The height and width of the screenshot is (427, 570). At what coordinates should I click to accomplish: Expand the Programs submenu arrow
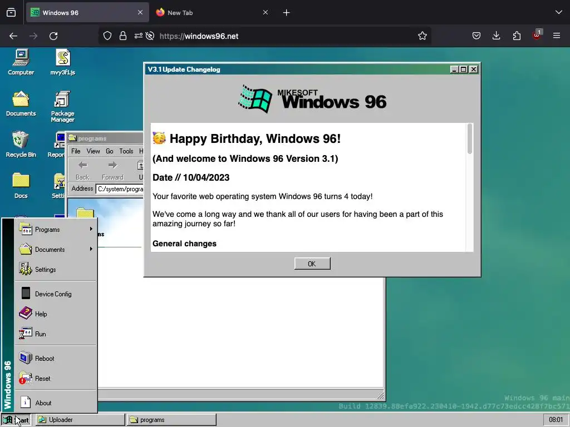pos(91,229)
